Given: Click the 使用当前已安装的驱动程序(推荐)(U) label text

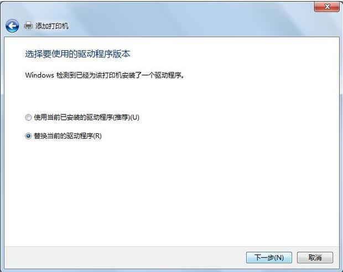Looking at the screenshot, I should pyautogui.click(x=87, y=117).
